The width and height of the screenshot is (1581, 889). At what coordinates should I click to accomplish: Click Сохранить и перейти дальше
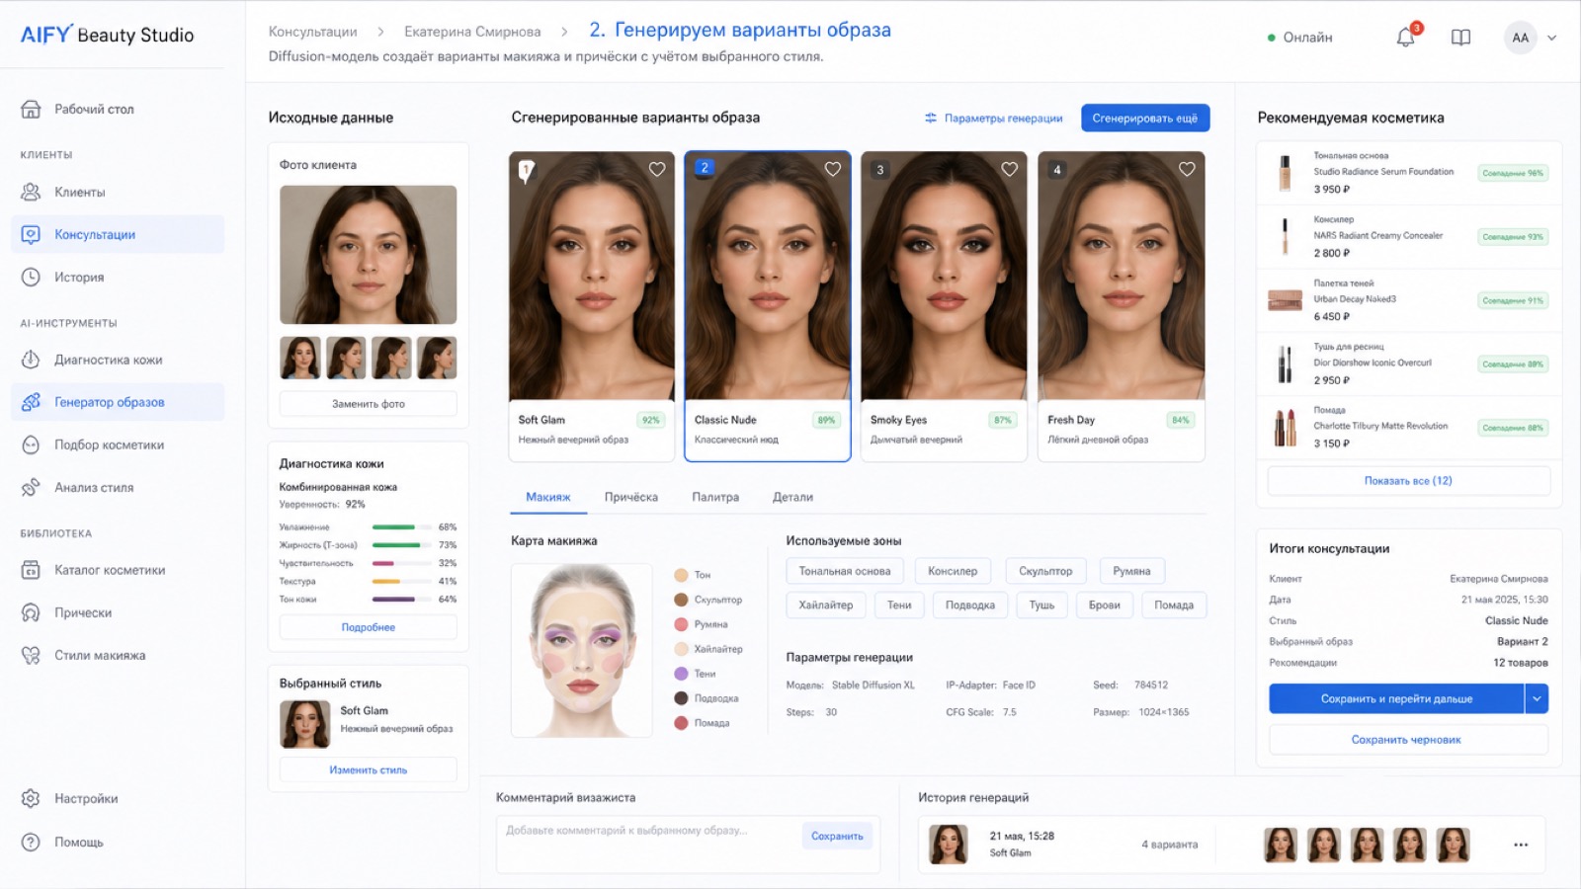pos(1396,698)
